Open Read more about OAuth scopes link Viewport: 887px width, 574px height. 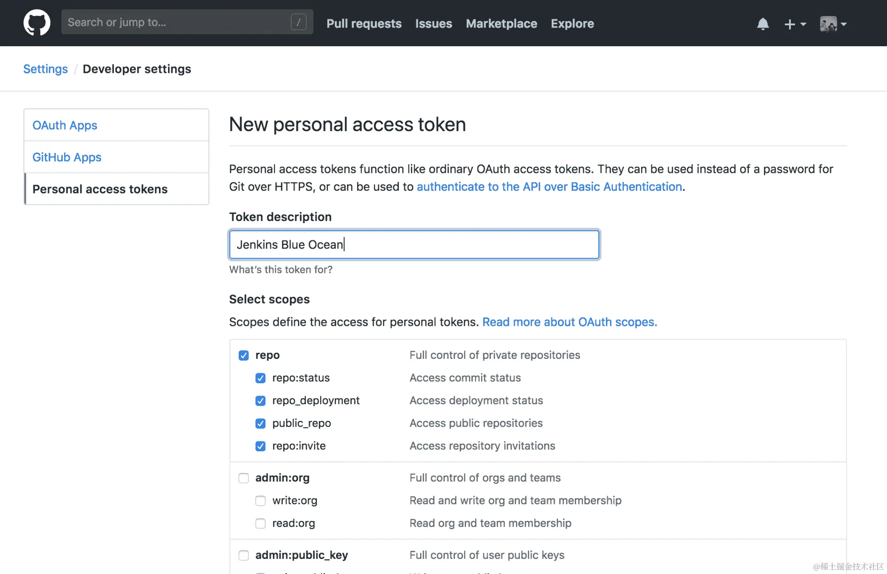(x=570, y=322)
